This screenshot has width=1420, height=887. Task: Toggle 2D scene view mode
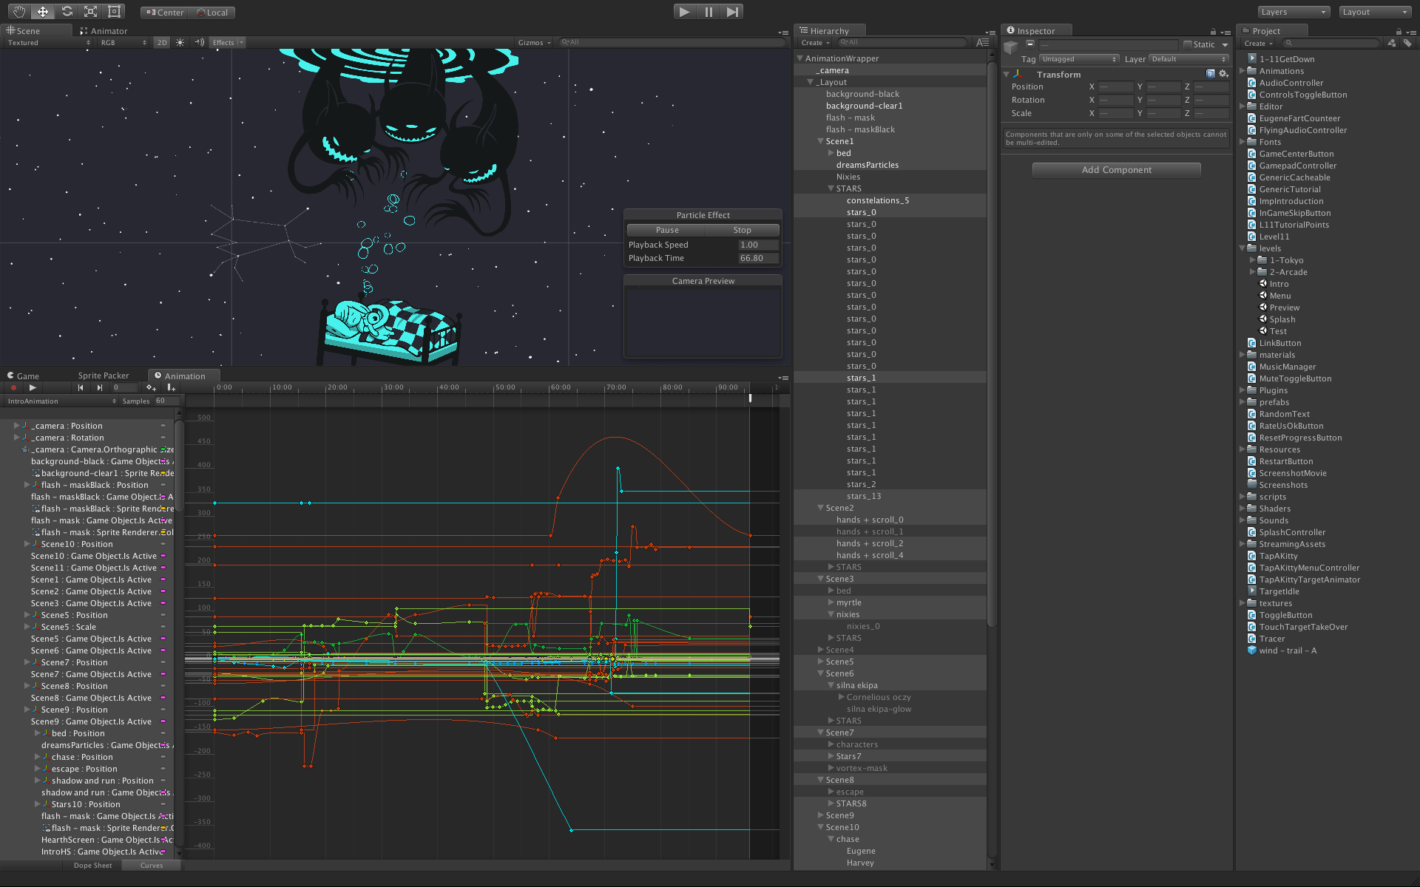pyautogui.click(x=162, y=42)
